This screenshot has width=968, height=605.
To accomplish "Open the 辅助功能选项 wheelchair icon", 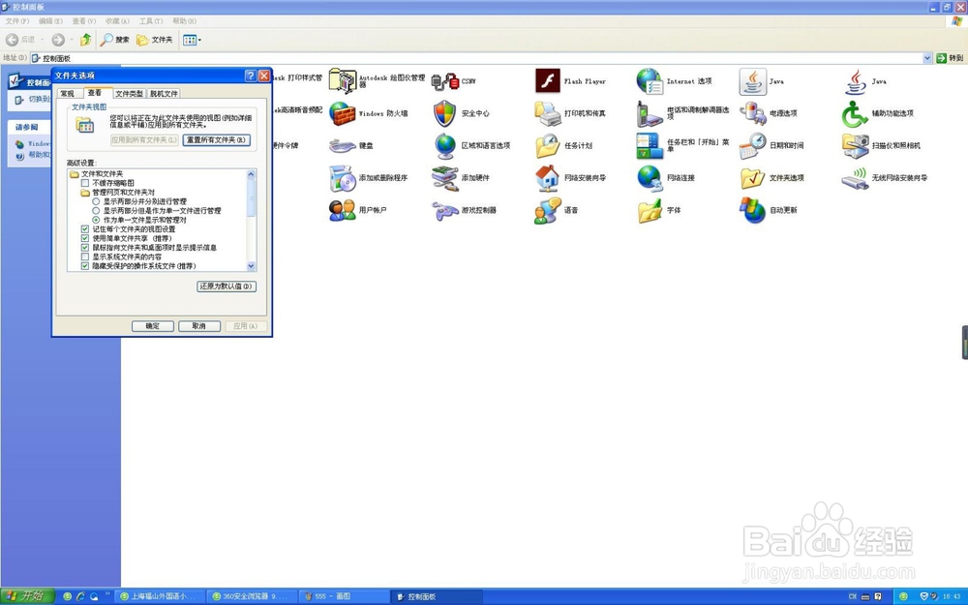I will pos(855,113).
